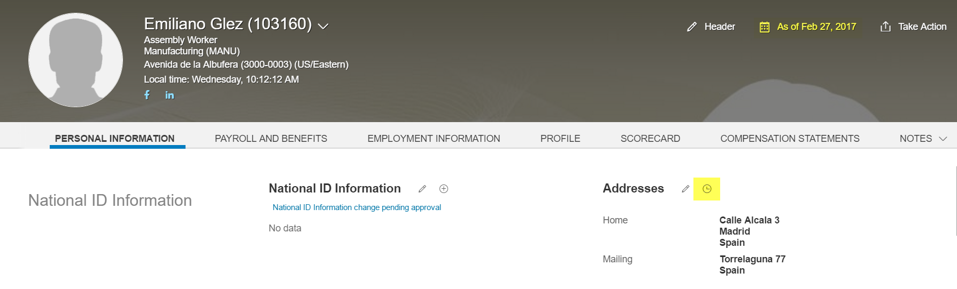Open the Profile tab
957x289 pixels.
click(560, 139)
